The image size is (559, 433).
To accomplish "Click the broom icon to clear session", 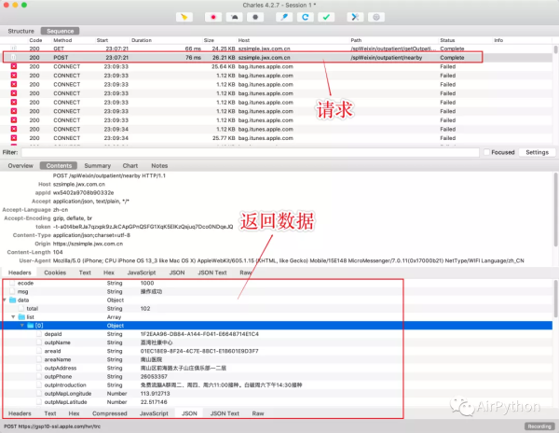I will [186, 17].
